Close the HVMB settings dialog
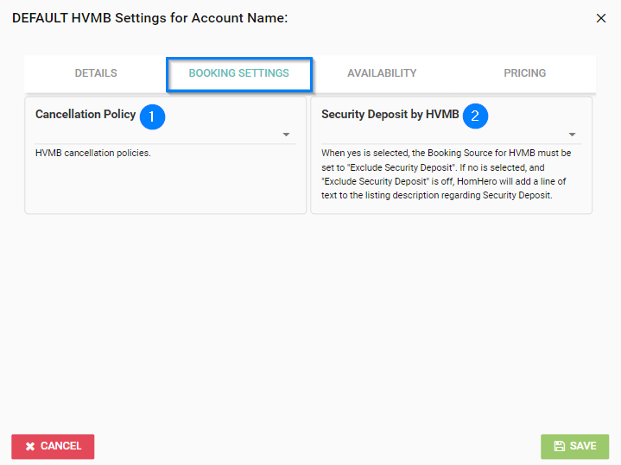The width and height of the screenshot is (621, 465). tap(601, 18)
